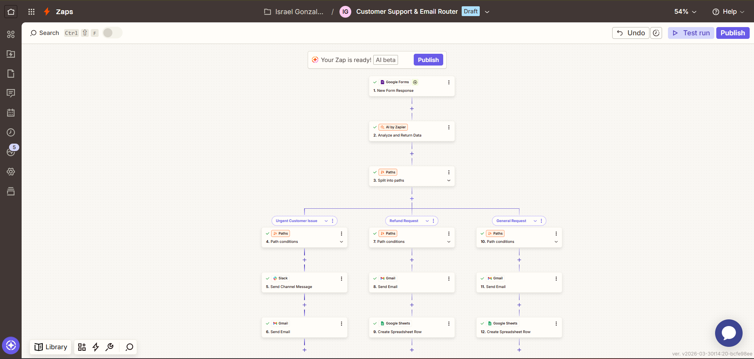The height and width of the screenshot is (359, 754).
Task: Toggle the switch next to Search
Action: coord(112,33)
